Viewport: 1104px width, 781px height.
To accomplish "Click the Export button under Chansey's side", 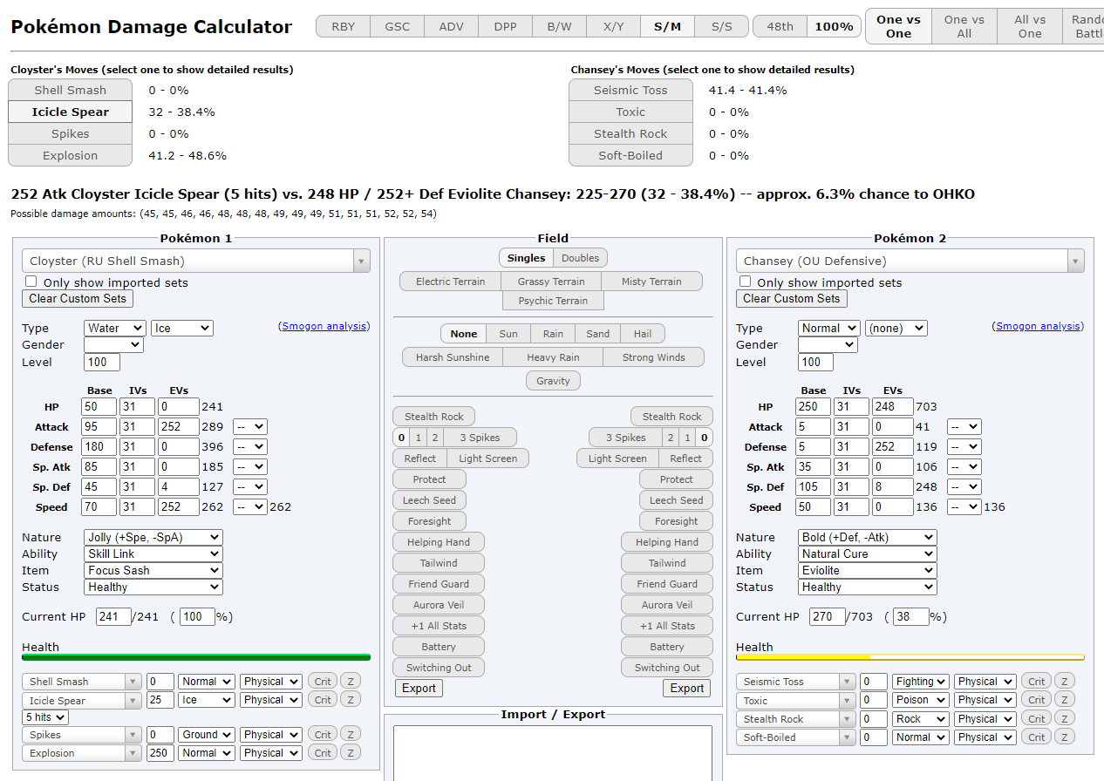I will click(x=687, y=689).
